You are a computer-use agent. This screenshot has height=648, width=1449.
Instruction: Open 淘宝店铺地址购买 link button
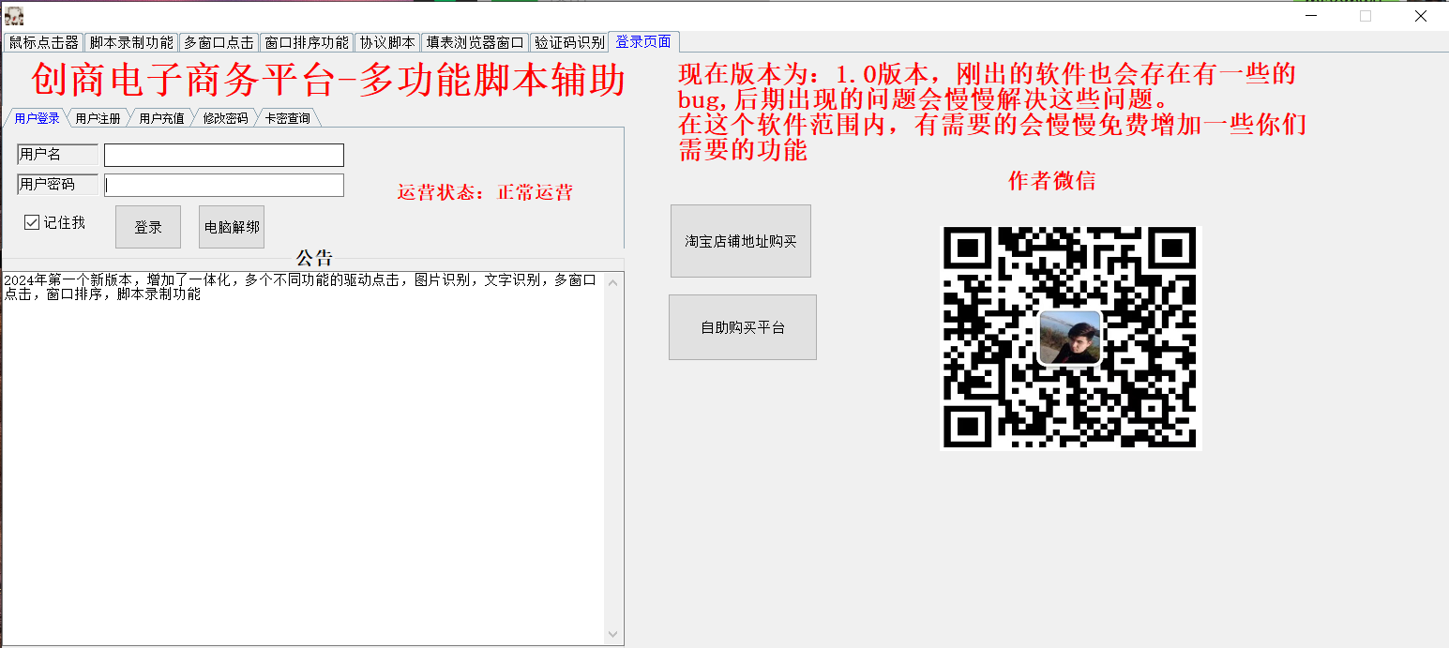tap(740, 241)
